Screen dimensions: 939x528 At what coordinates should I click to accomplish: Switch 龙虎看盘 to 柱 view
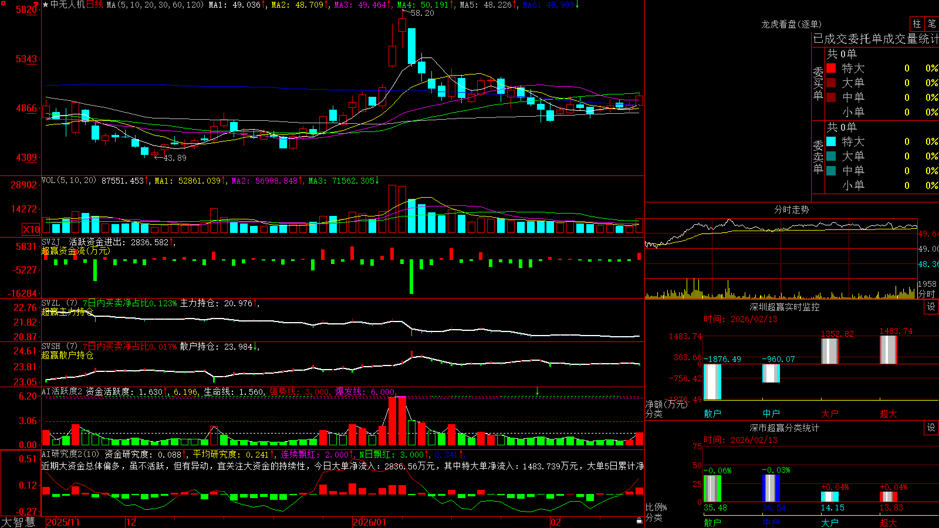click(x=917, y=24)
